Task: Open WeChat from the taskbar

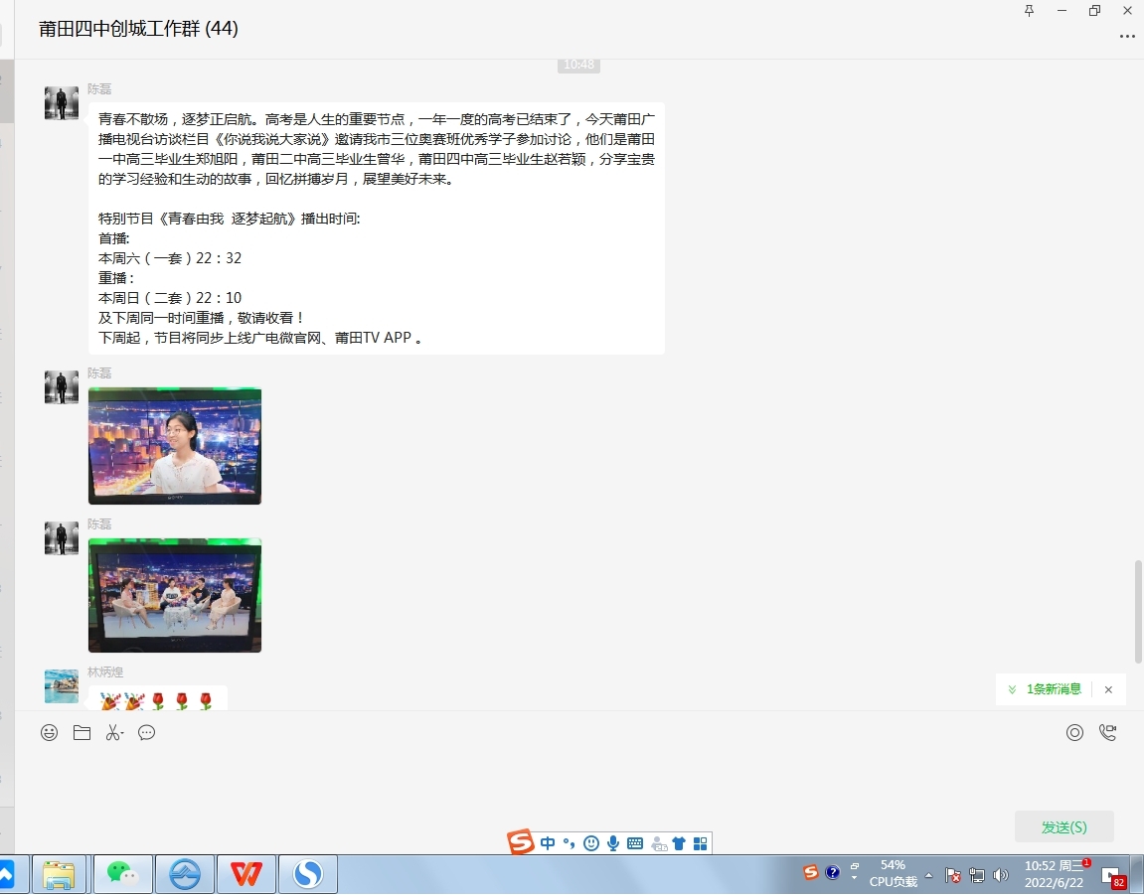Action: 122,874
